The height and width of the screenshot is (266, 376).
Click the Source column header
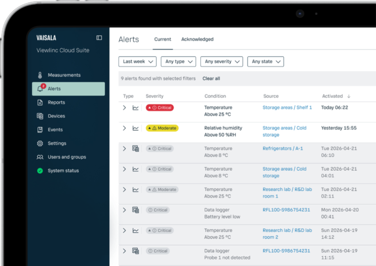pyautogui.click(x=271, y=96)
